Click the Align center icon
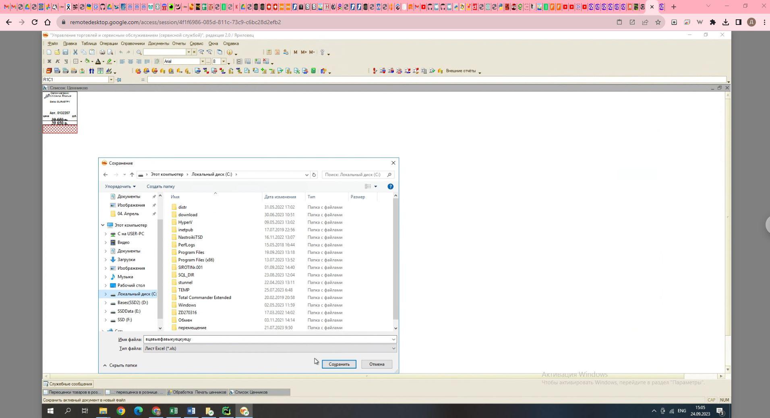Screen dimensions: 770x418 [130, 61]
